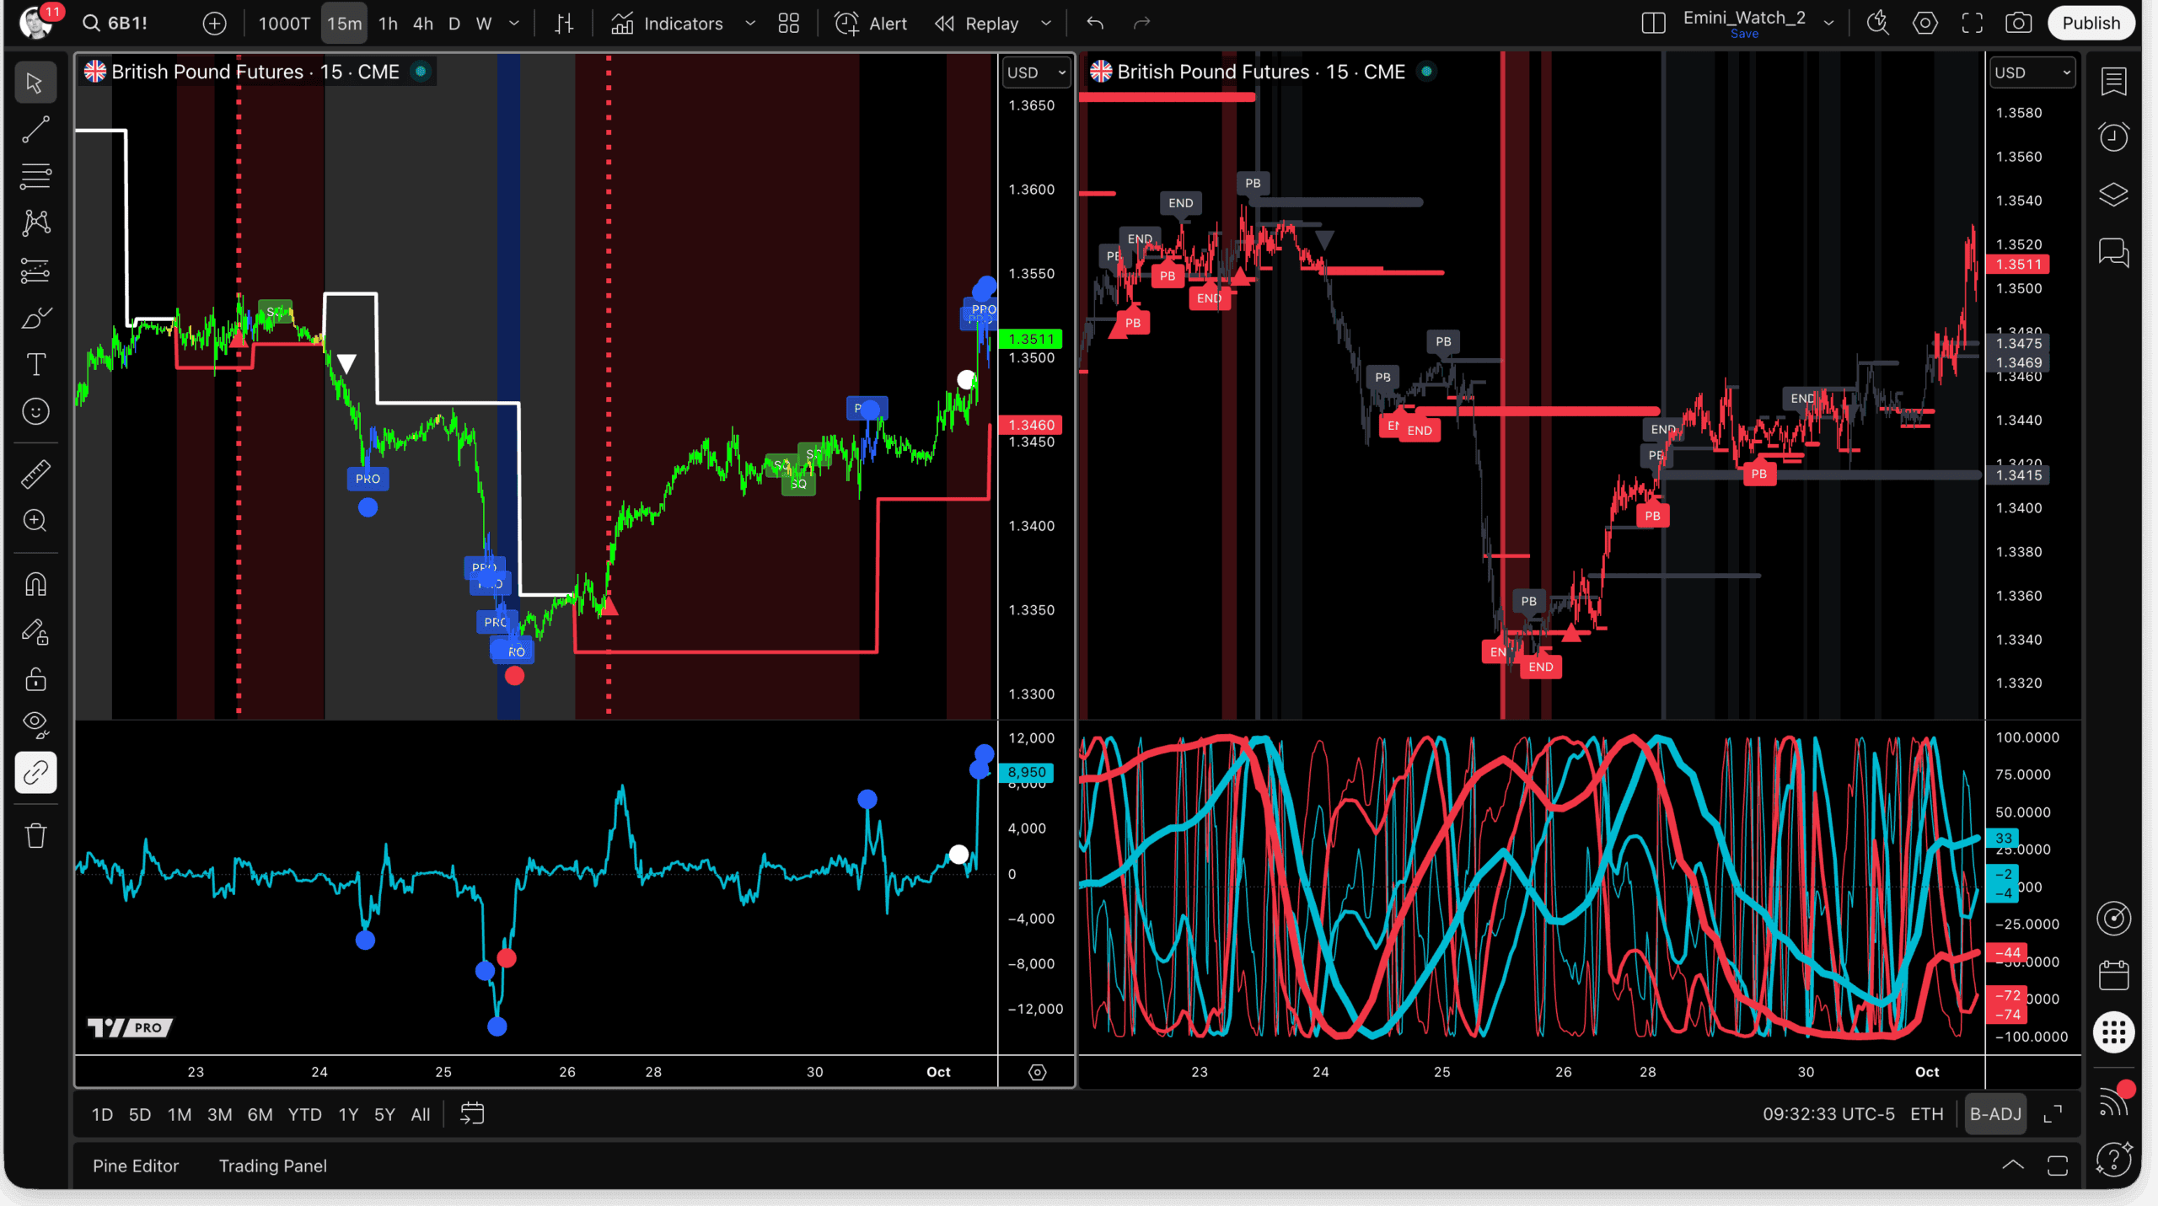Open the Trading Panel tab
Screen dimensions: 2158x1206
(x=272, y=1166)
